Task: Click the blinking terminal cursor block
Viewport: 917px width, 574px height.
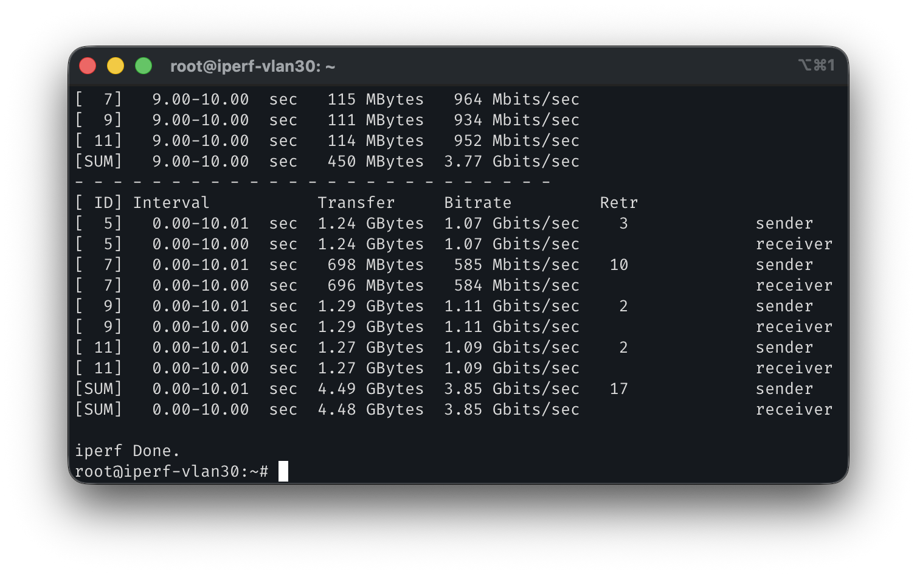Action: pos(283,471)
